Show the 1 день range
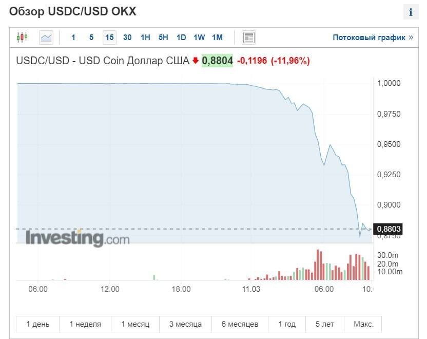427x339 pixels. pyautogui.click(x=38, y=324)
